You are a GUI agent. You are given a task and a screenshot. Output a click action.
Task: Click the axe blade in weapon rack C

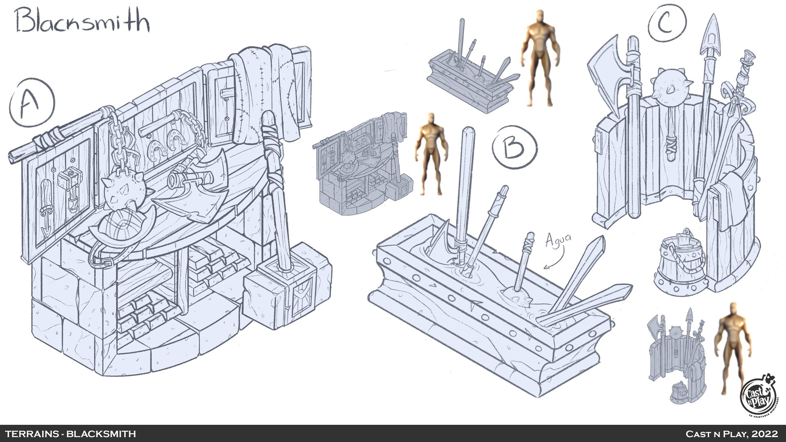(609, 75)
